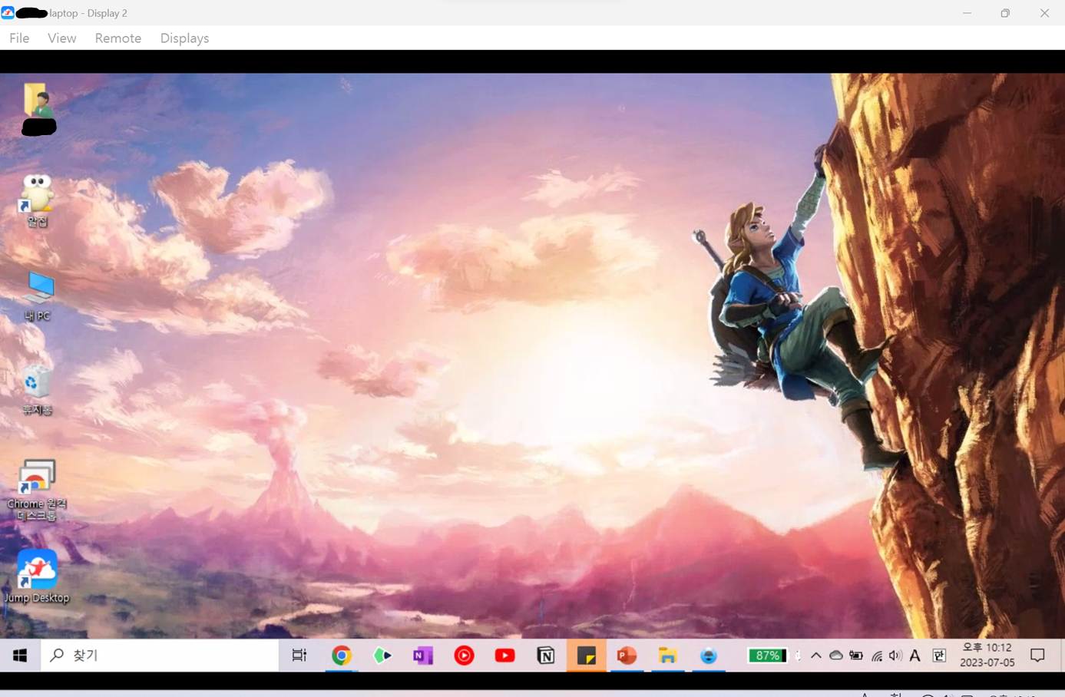Click the 찾기 search box
Screen dimensions: 1065x697
pos(160,656)
